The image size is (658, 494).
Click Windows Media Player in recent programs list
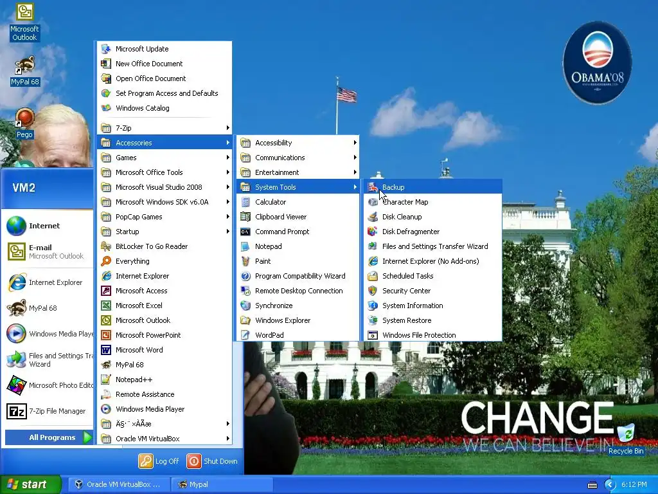(x=49, y=334)
